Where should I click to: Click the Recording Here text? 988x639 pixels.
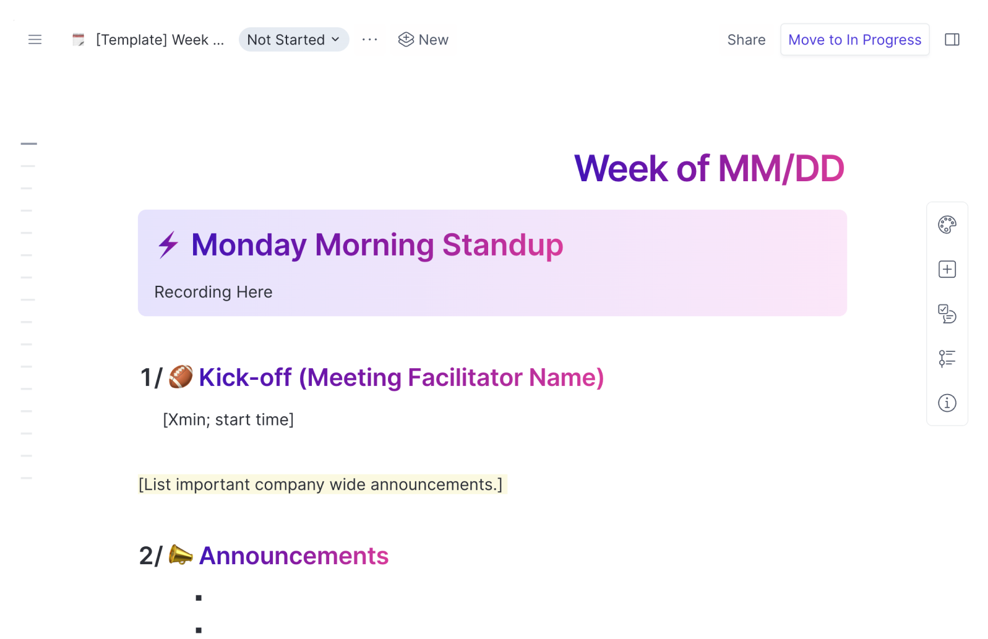tap(213, 292)
